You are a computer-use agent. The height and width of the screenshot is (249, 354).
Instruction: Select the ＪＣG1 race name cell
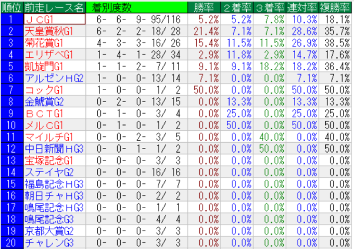(x=54, y=19)
